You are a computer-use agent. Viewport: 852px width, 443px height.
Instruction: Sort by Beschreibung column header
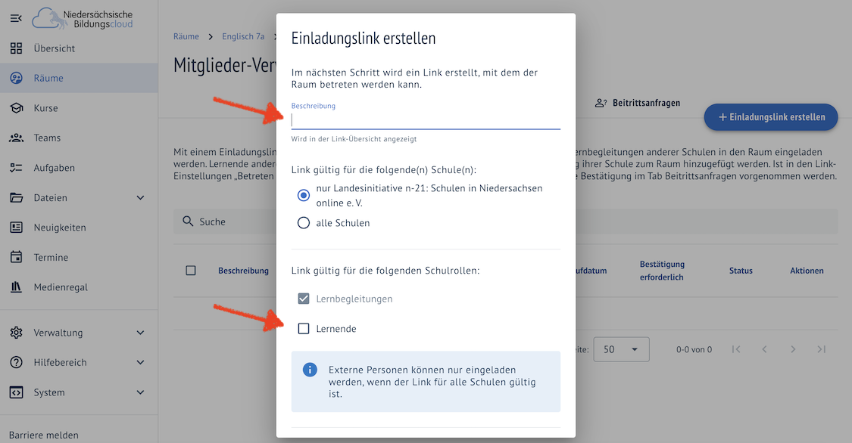coord(243,271)
